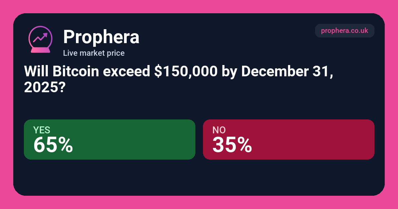Click the pink base of the crystal ball
Screen dimensions: 398x209
(x=40, y=50)
